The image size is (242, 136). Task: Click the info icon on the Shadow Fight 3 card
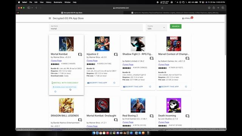pos(150,87)
